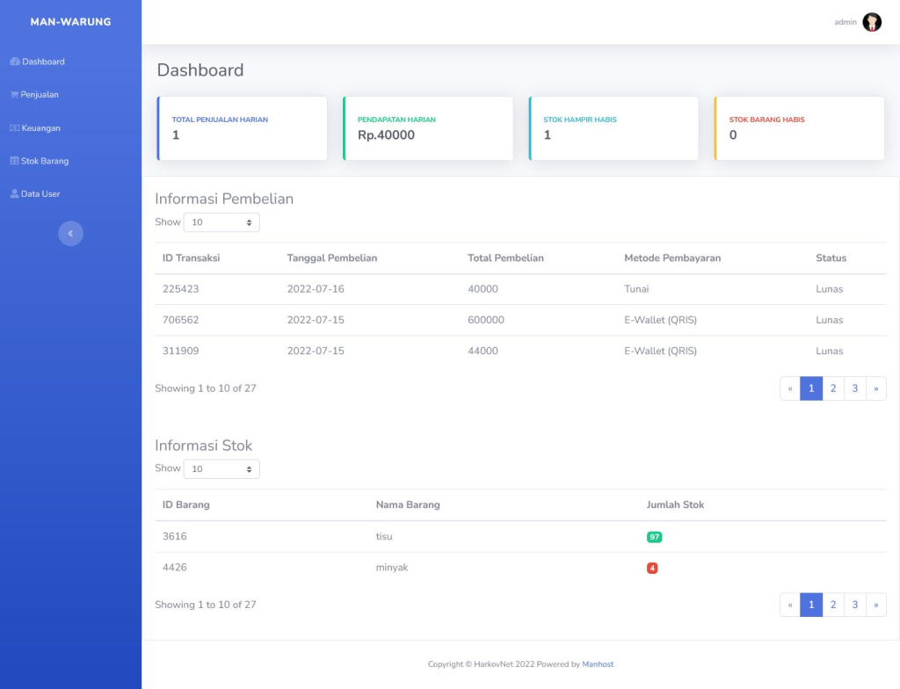Open the Show entries dropdown under Informasi Pembelian
Image resolution: width=900 pixels, height=689 pixels.
[x=221, y=222]
